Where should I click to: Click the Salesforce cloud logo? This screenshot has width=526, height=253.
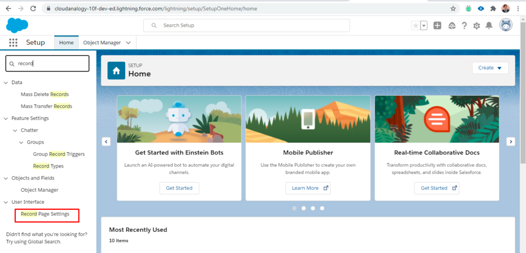click(17, 25)
